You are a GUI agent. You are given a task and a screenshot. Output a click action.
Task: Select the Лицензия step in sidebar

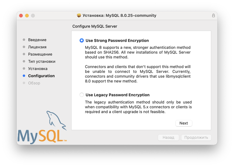tap(37, 47)
